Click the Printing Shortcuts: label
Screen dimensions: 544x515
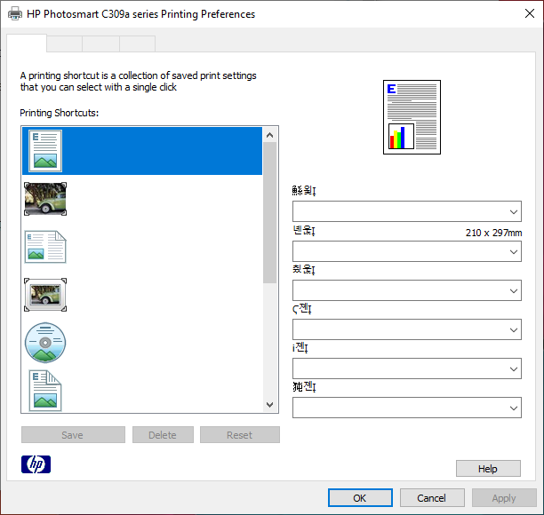click(x=60, y=113)
